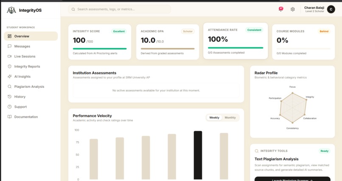Click the IntegrityOS brand title
342x181 pixels.
click(x=30, y=10)
